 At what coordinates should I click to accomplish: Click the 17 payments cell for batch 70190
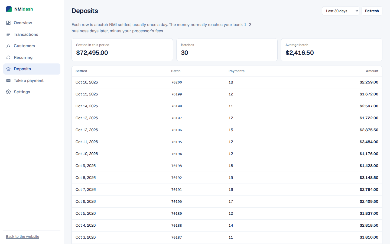point(231,201)
